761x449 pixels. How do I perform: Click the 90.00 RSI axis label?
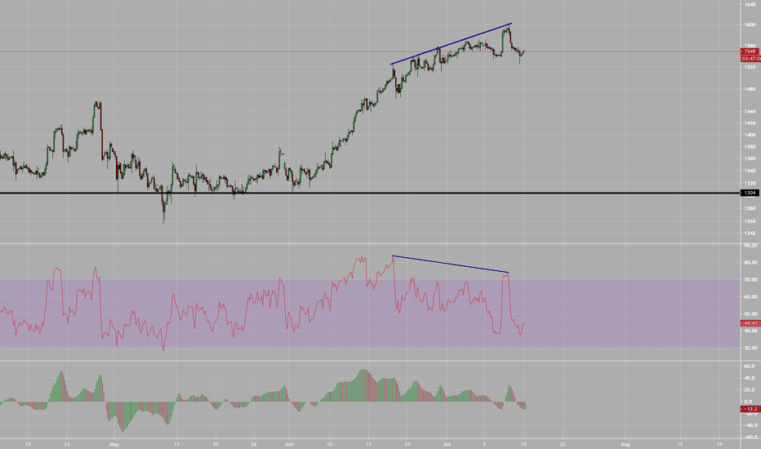click(x=750, y=246)
